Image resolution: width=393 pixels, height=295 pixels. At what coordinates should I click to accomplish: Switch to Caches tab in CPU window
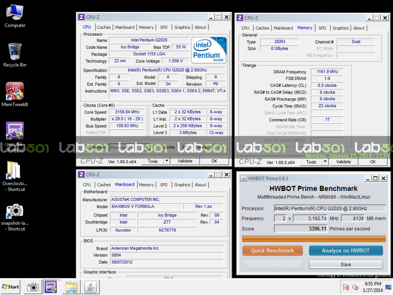(104, 27)
